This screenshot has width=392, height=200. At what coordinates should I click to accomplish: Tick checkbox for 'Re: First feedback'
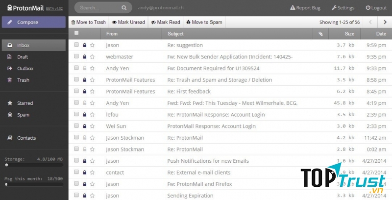point(76,91)
